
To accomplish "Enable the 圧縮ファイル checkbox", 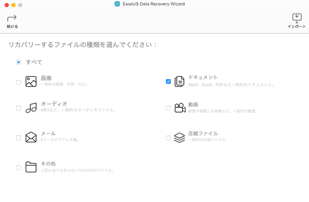I will pos(168,138).
